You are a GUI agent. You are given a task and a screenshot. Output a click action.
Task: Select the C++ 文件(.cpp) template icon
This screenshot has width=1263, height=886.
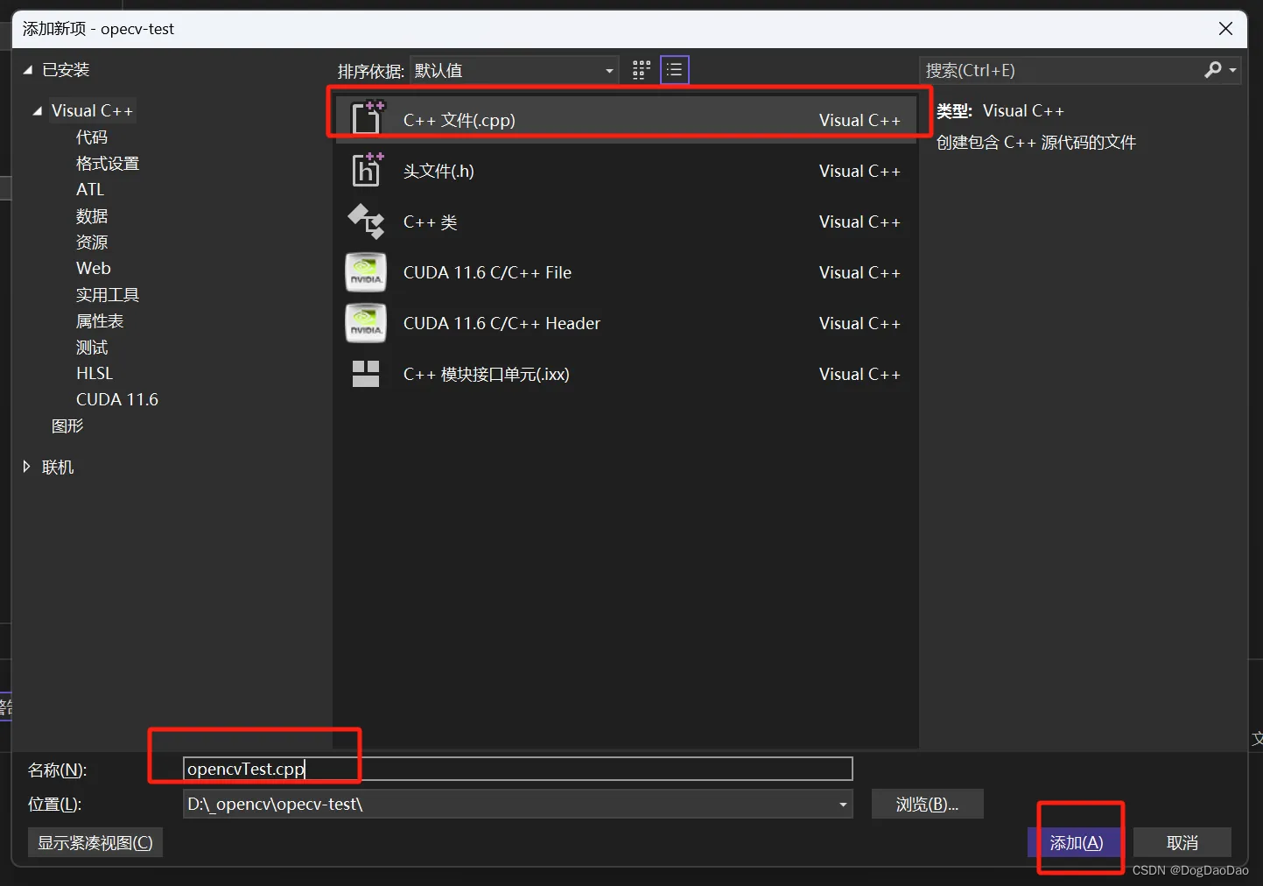pyautogui.click(x=367, y=118)
